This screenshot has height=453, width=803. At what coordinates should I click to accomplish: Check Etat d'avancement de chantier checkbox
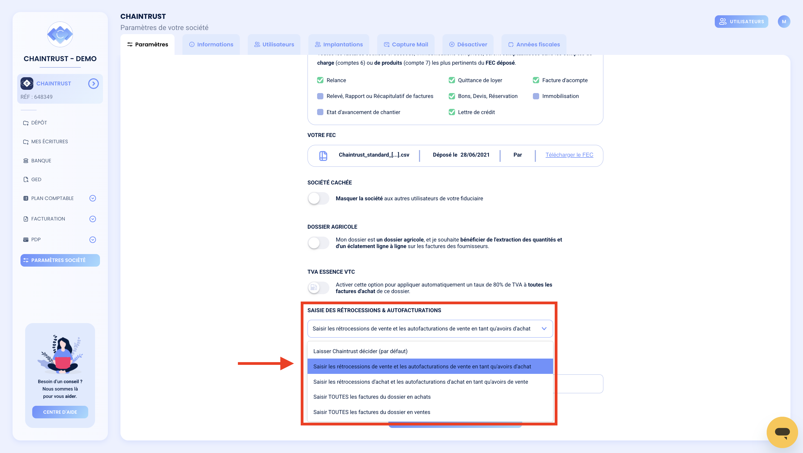320,112
